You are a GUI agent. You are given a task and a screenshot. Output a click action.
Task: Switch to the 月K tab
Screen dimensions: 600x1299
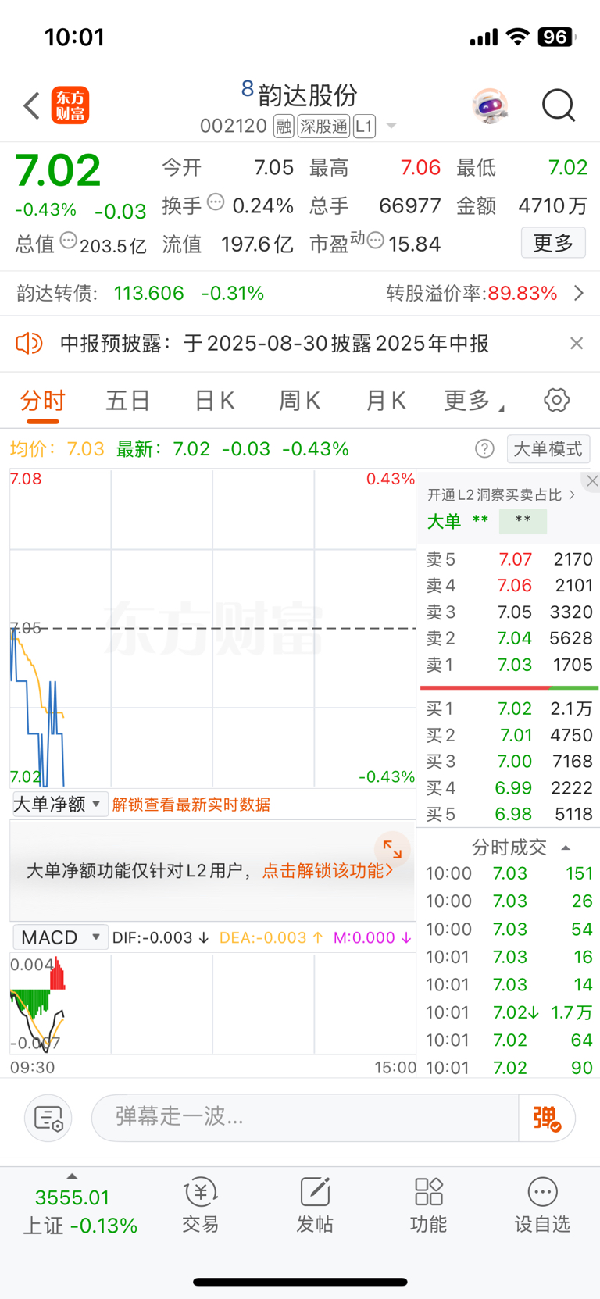tap(386, 401)
